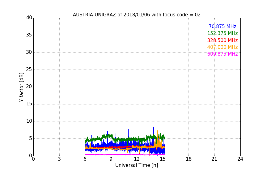Image resolution: width=267 pixels, height=178 pixels.
Task: Select the 70.875 MHz legend label
Action: pyautogui.click(x=222, y=27)
